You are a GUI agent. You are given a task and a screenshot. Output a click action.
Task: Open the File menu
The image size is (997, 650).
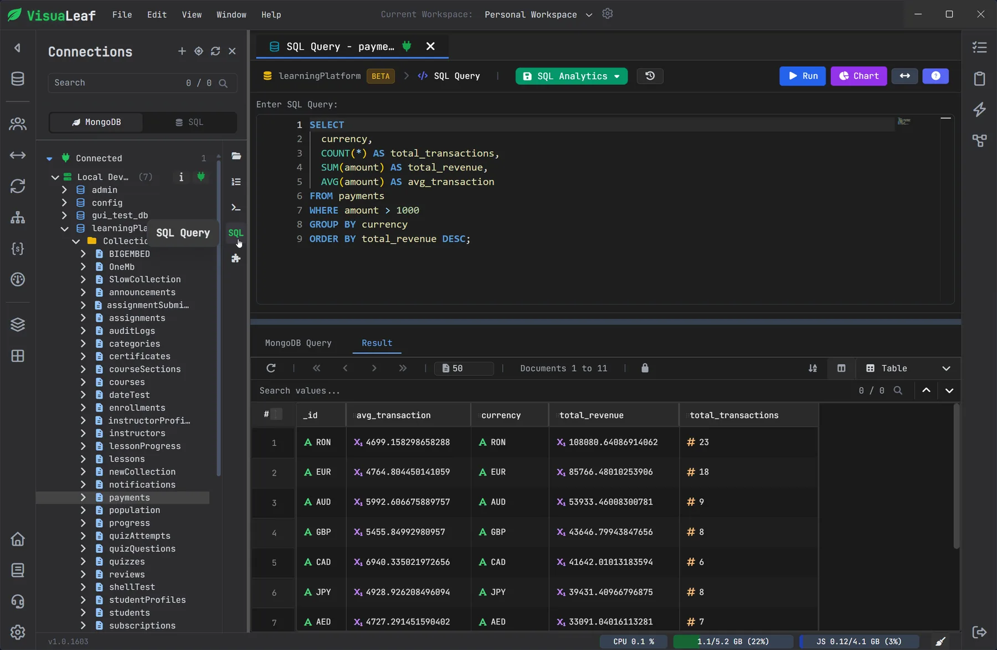pyautogui.click(x=122, y=14)
